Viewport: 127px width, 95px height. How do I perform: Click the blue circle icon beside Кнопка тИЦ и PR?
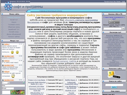103,14
